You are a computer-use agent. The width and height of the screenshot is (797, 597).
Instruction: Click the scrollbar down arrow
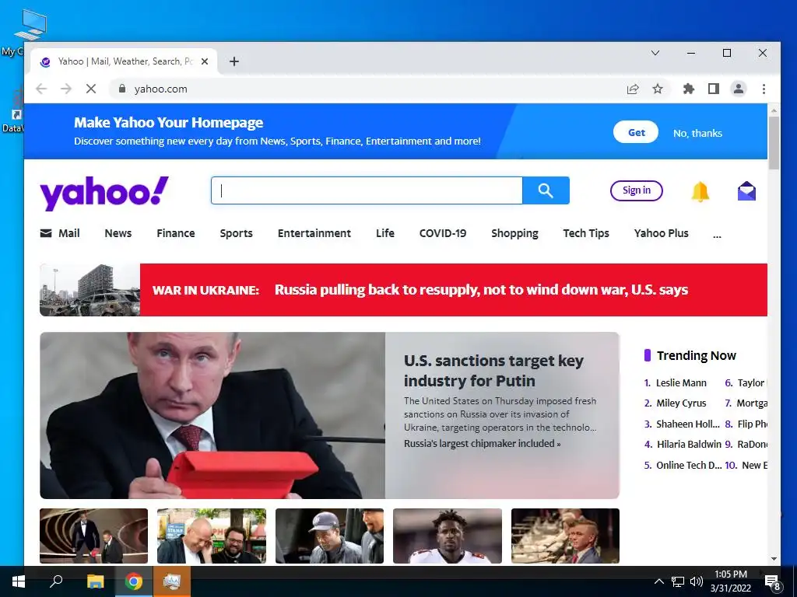[774, 559]
